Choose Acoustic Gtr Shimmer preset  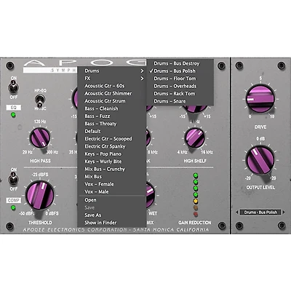112,93
